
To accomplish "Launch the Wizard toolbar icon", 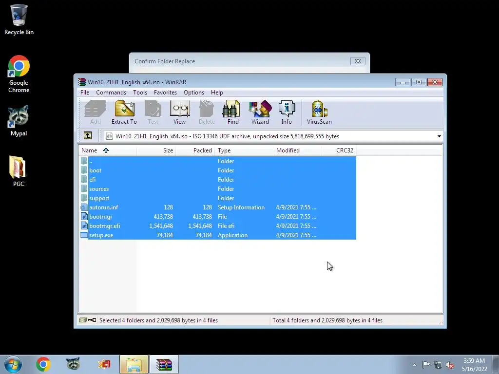I will 260,112.
